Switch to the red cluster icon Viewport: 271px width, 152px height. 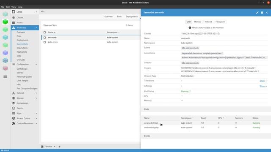[x=5, y=68]
